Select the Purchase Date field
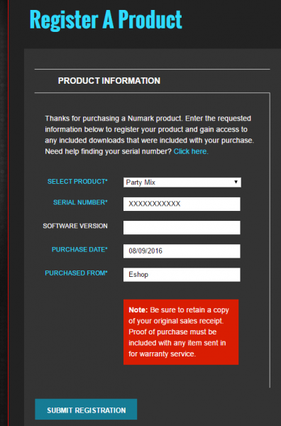The height and width of the screenshot is (426, 281). (182, 251)
